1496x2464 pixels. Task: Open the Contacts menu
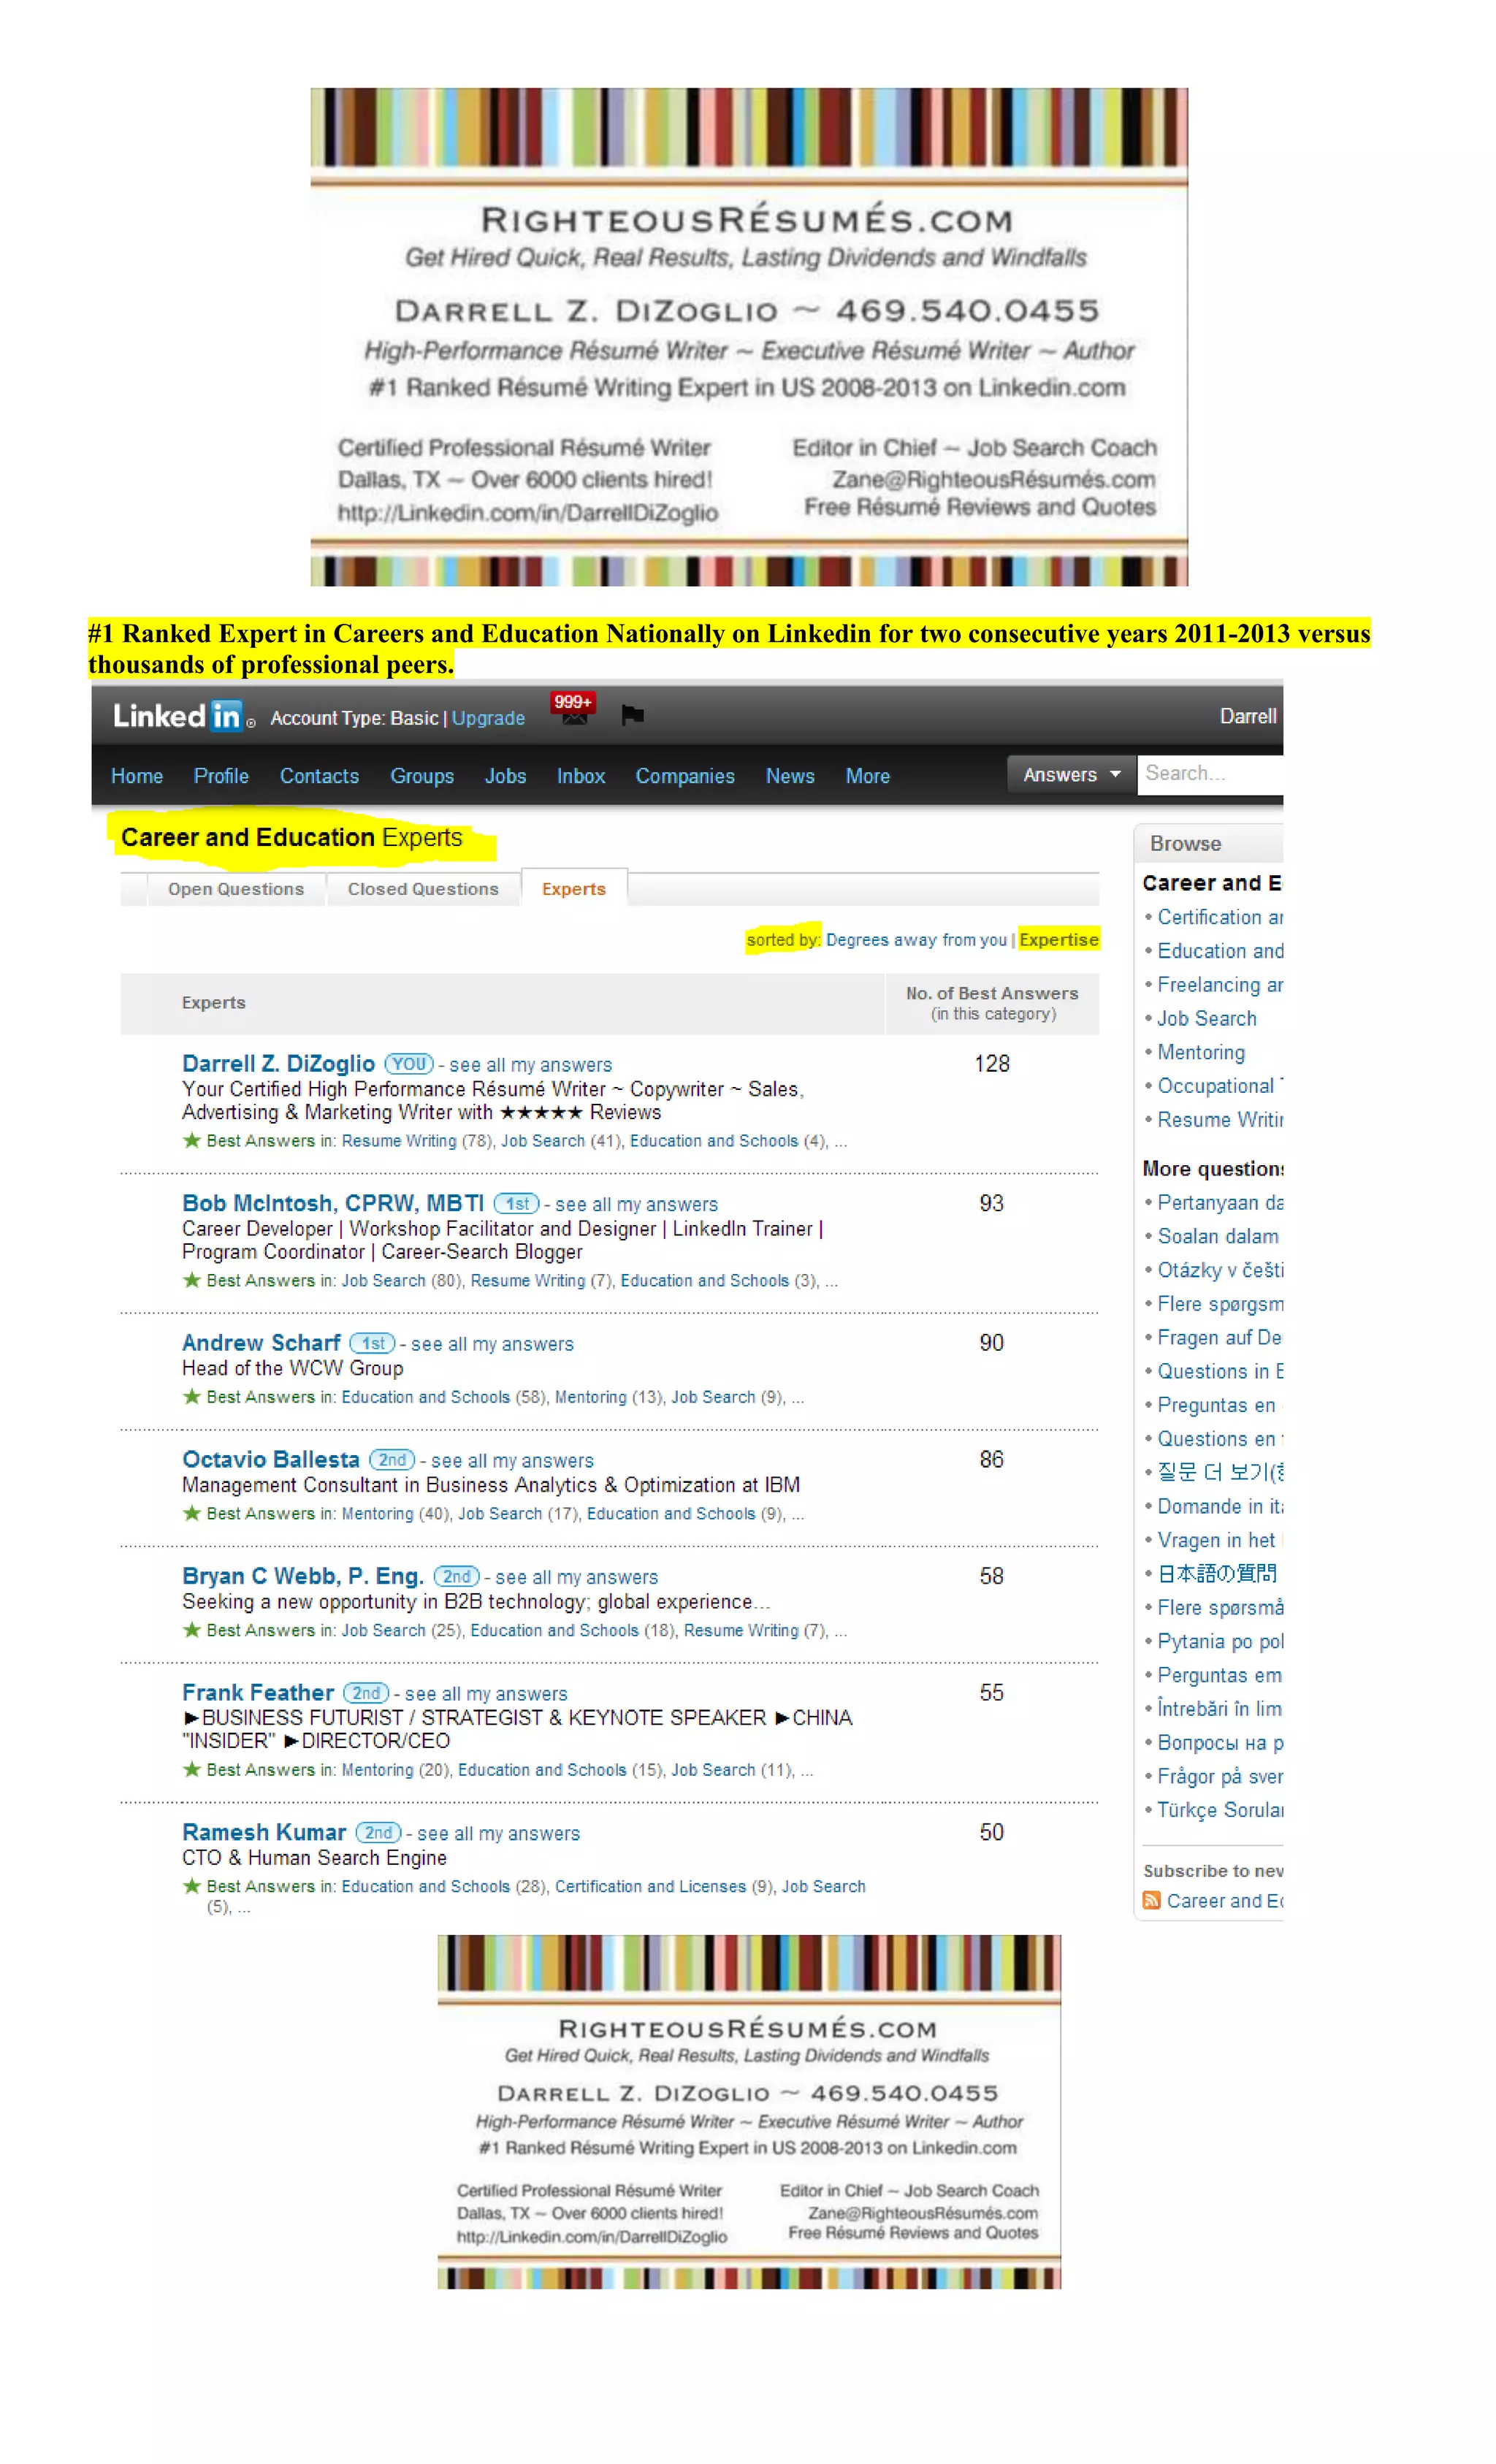point(319,776)
